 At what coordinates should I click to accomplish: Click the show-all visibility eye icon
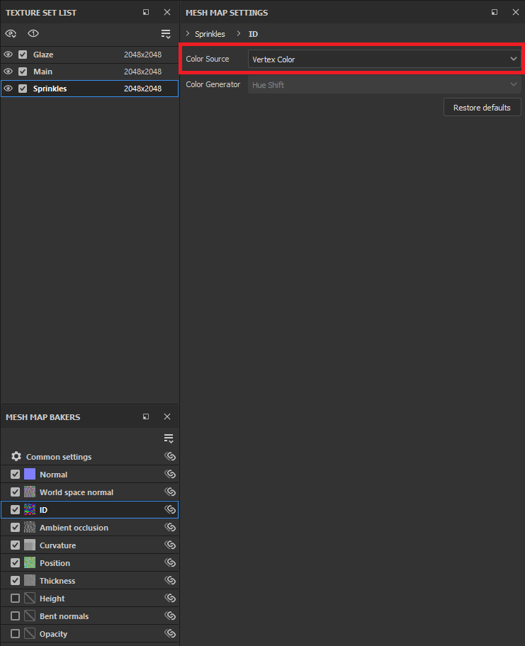(x=11, y=34)
